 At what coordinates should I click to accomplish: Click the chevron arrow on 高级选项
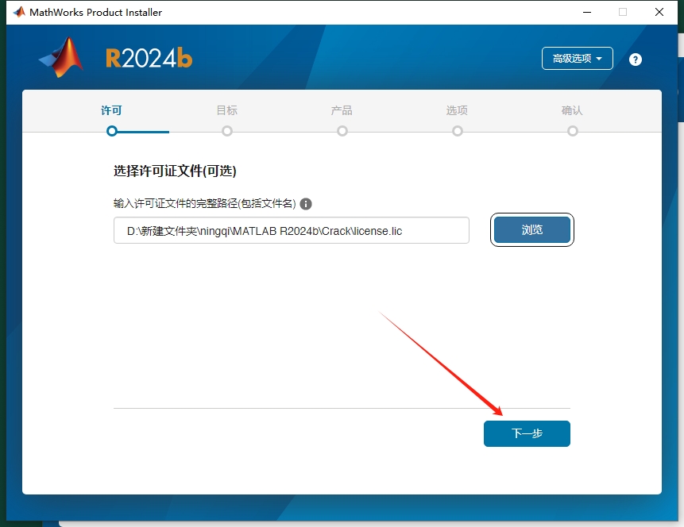click(598, 58)
